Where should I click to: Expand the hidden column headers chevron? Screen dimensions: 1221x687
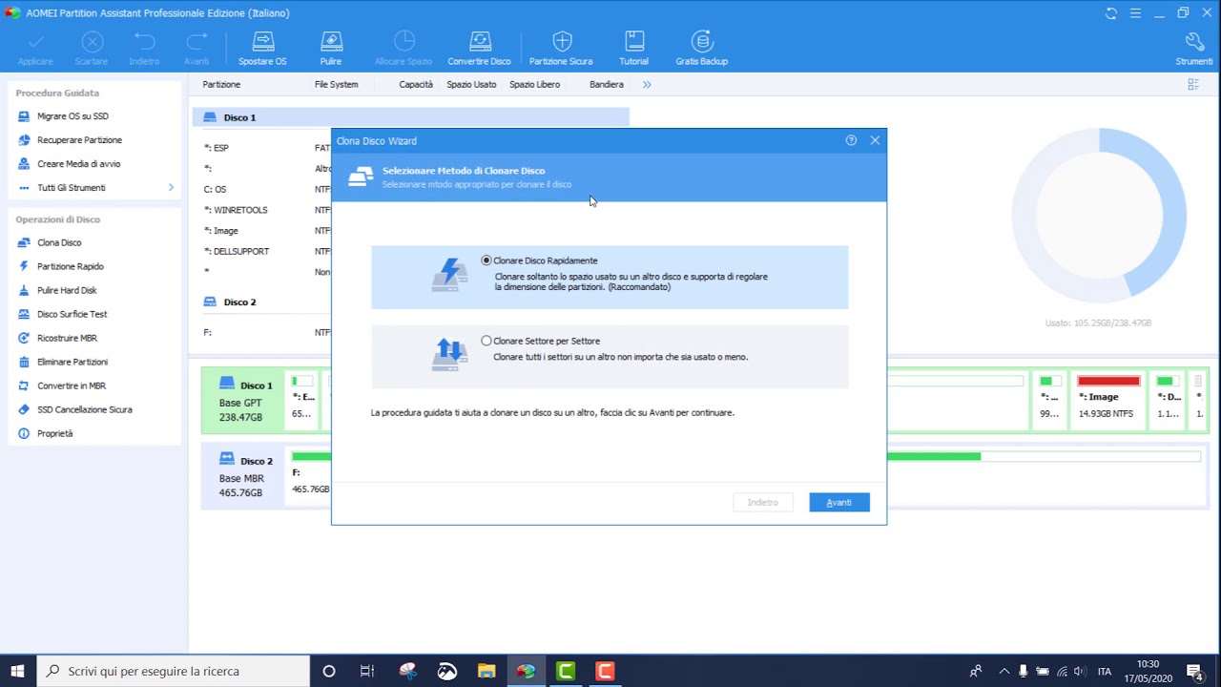[647, 84]
